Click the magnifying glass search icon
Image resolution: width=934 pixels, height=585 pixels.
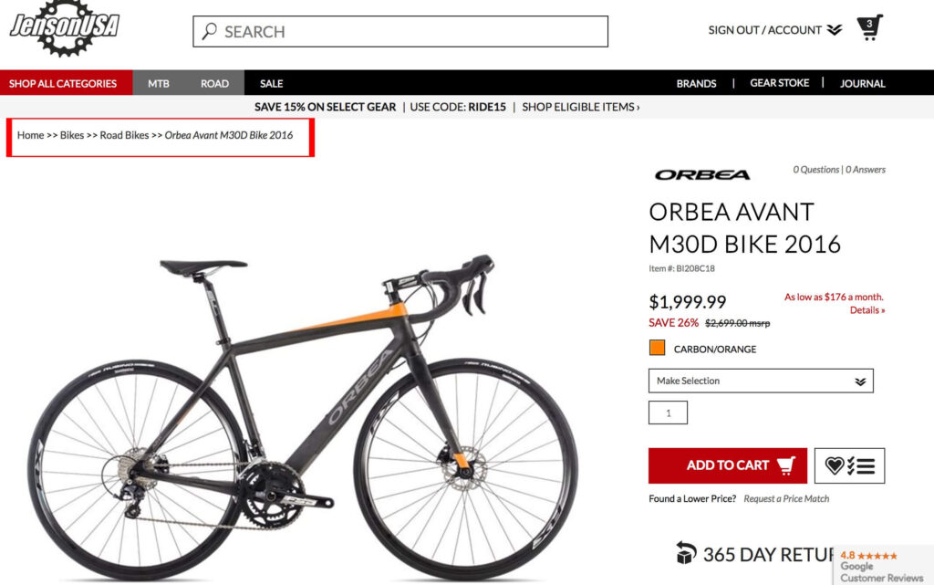click(x=209, y=32)
